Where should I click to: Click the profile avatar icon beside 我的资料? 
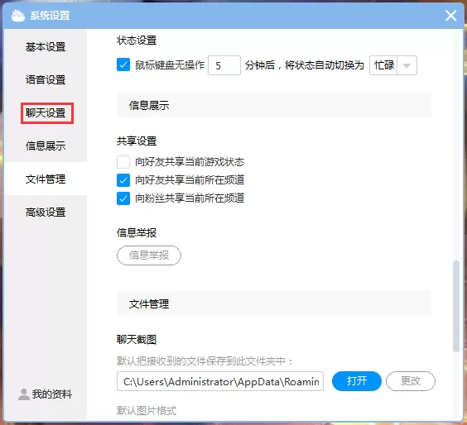pos(24,394)
